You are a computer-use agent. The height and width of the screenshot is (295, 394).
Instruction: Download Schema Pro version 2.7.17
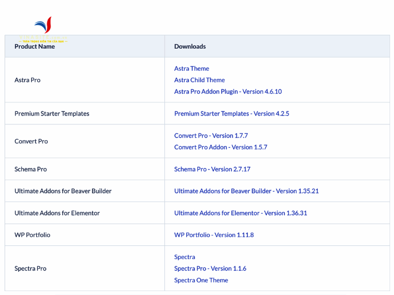212,169
